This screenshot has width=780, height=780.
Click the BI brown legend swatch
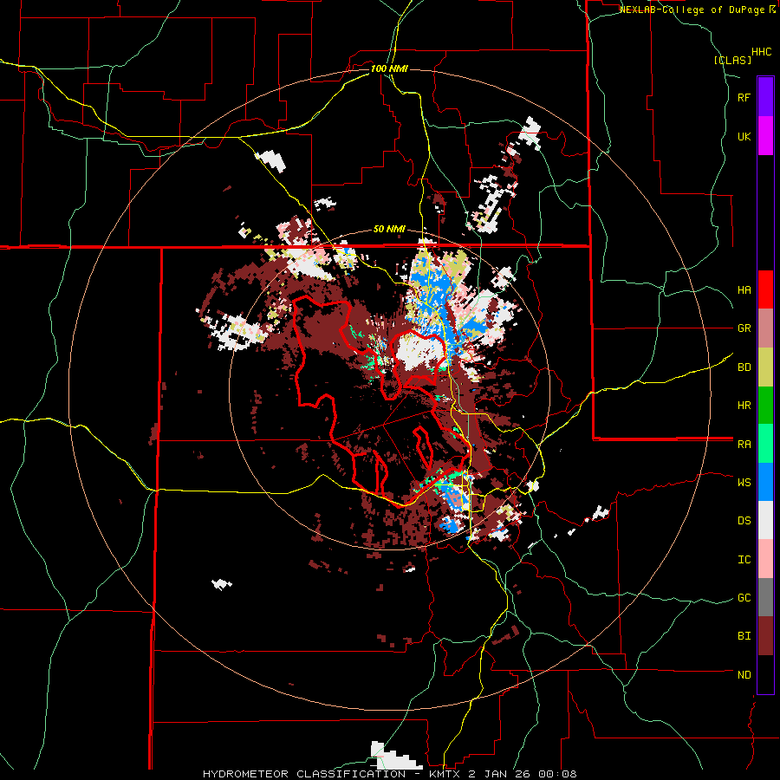point(765,636)
